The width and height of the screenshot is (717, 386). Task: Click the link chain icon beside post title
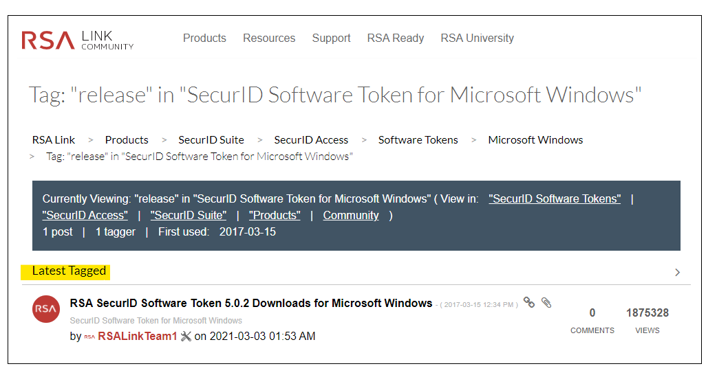point(529,302)
